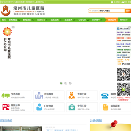This screenshot has width=131, height=131.
Task: Close the right QQ groups floating panel
Action: [x=130, y=27]
